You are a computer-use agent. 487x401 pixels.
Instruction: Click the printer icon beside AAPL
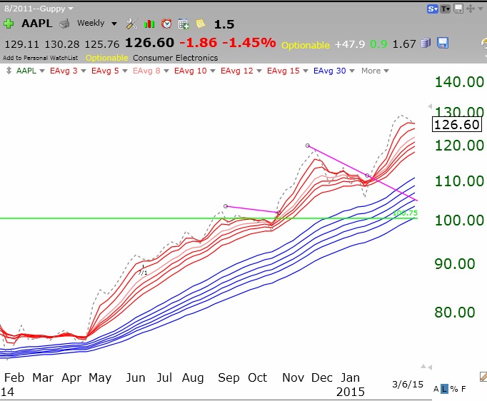pos(64,24)
